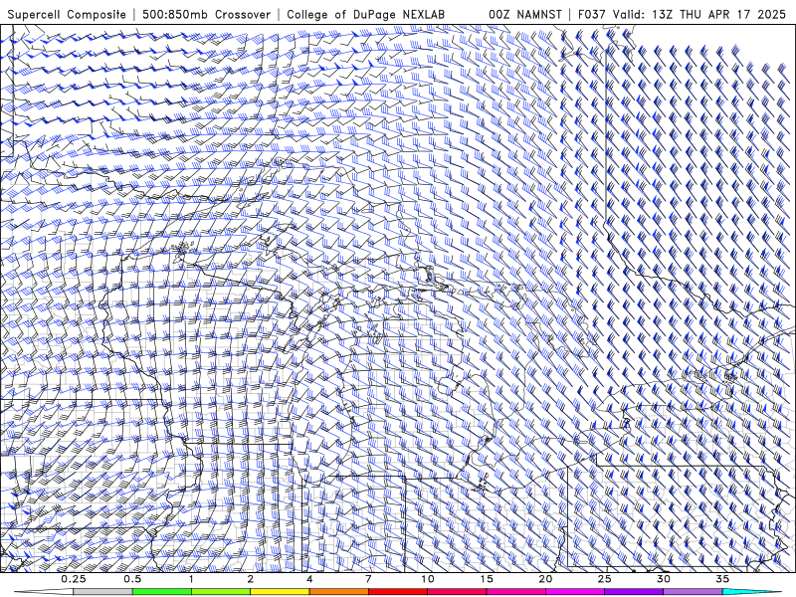Click the violet 25–30 color bar segment

[634, 592]
